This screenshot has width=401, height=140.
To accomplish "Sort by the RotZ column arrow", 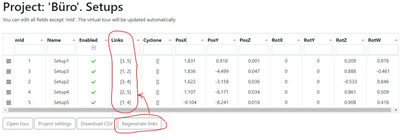I will [362, 40].
